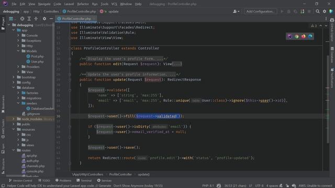Toggle the Bookmarks tool window stripe button

click(3, 104)
